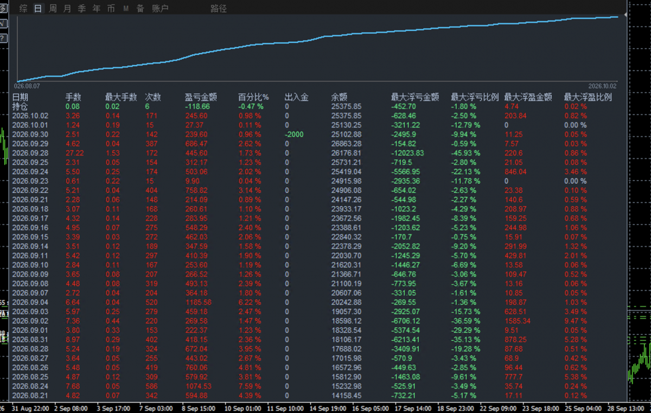Click the 次数 column header

click(x=153, y=97)
